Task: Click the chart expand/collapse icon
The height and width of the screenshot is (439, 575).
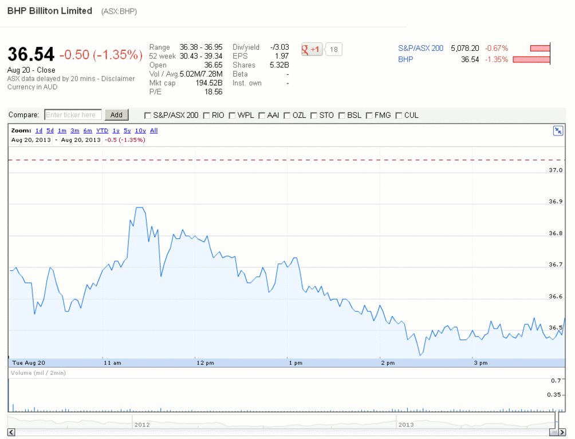Action: coord(558,131)
